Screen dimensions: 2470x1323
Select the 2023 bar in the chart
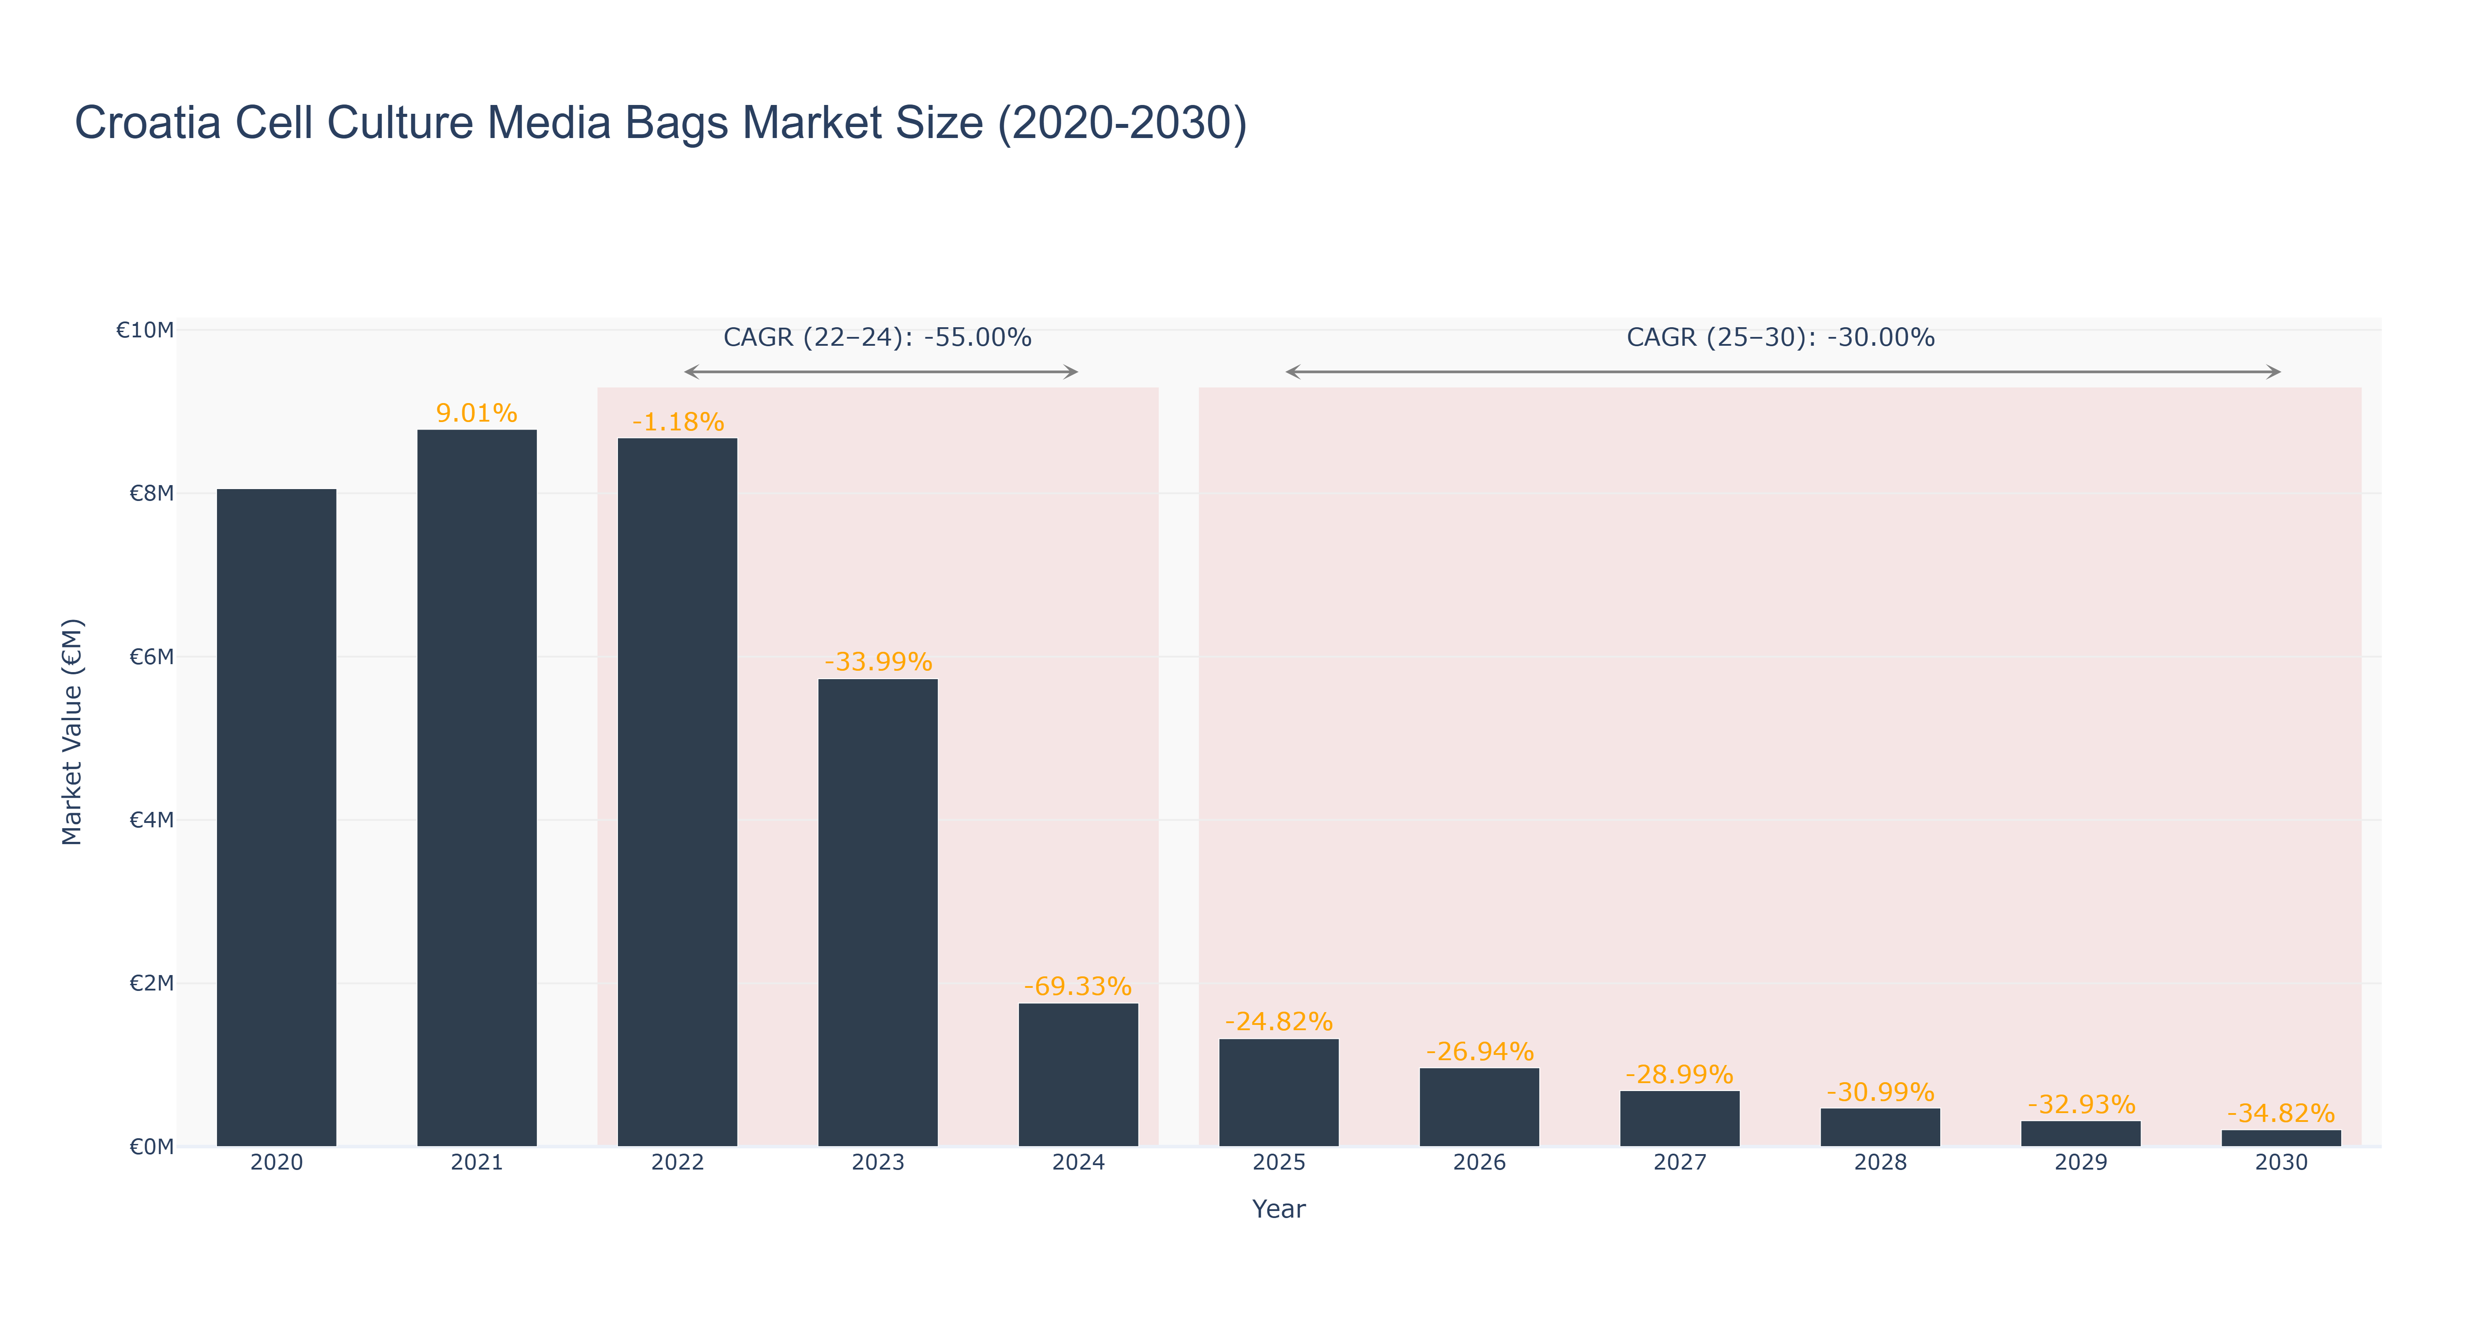tap(877, 913)
